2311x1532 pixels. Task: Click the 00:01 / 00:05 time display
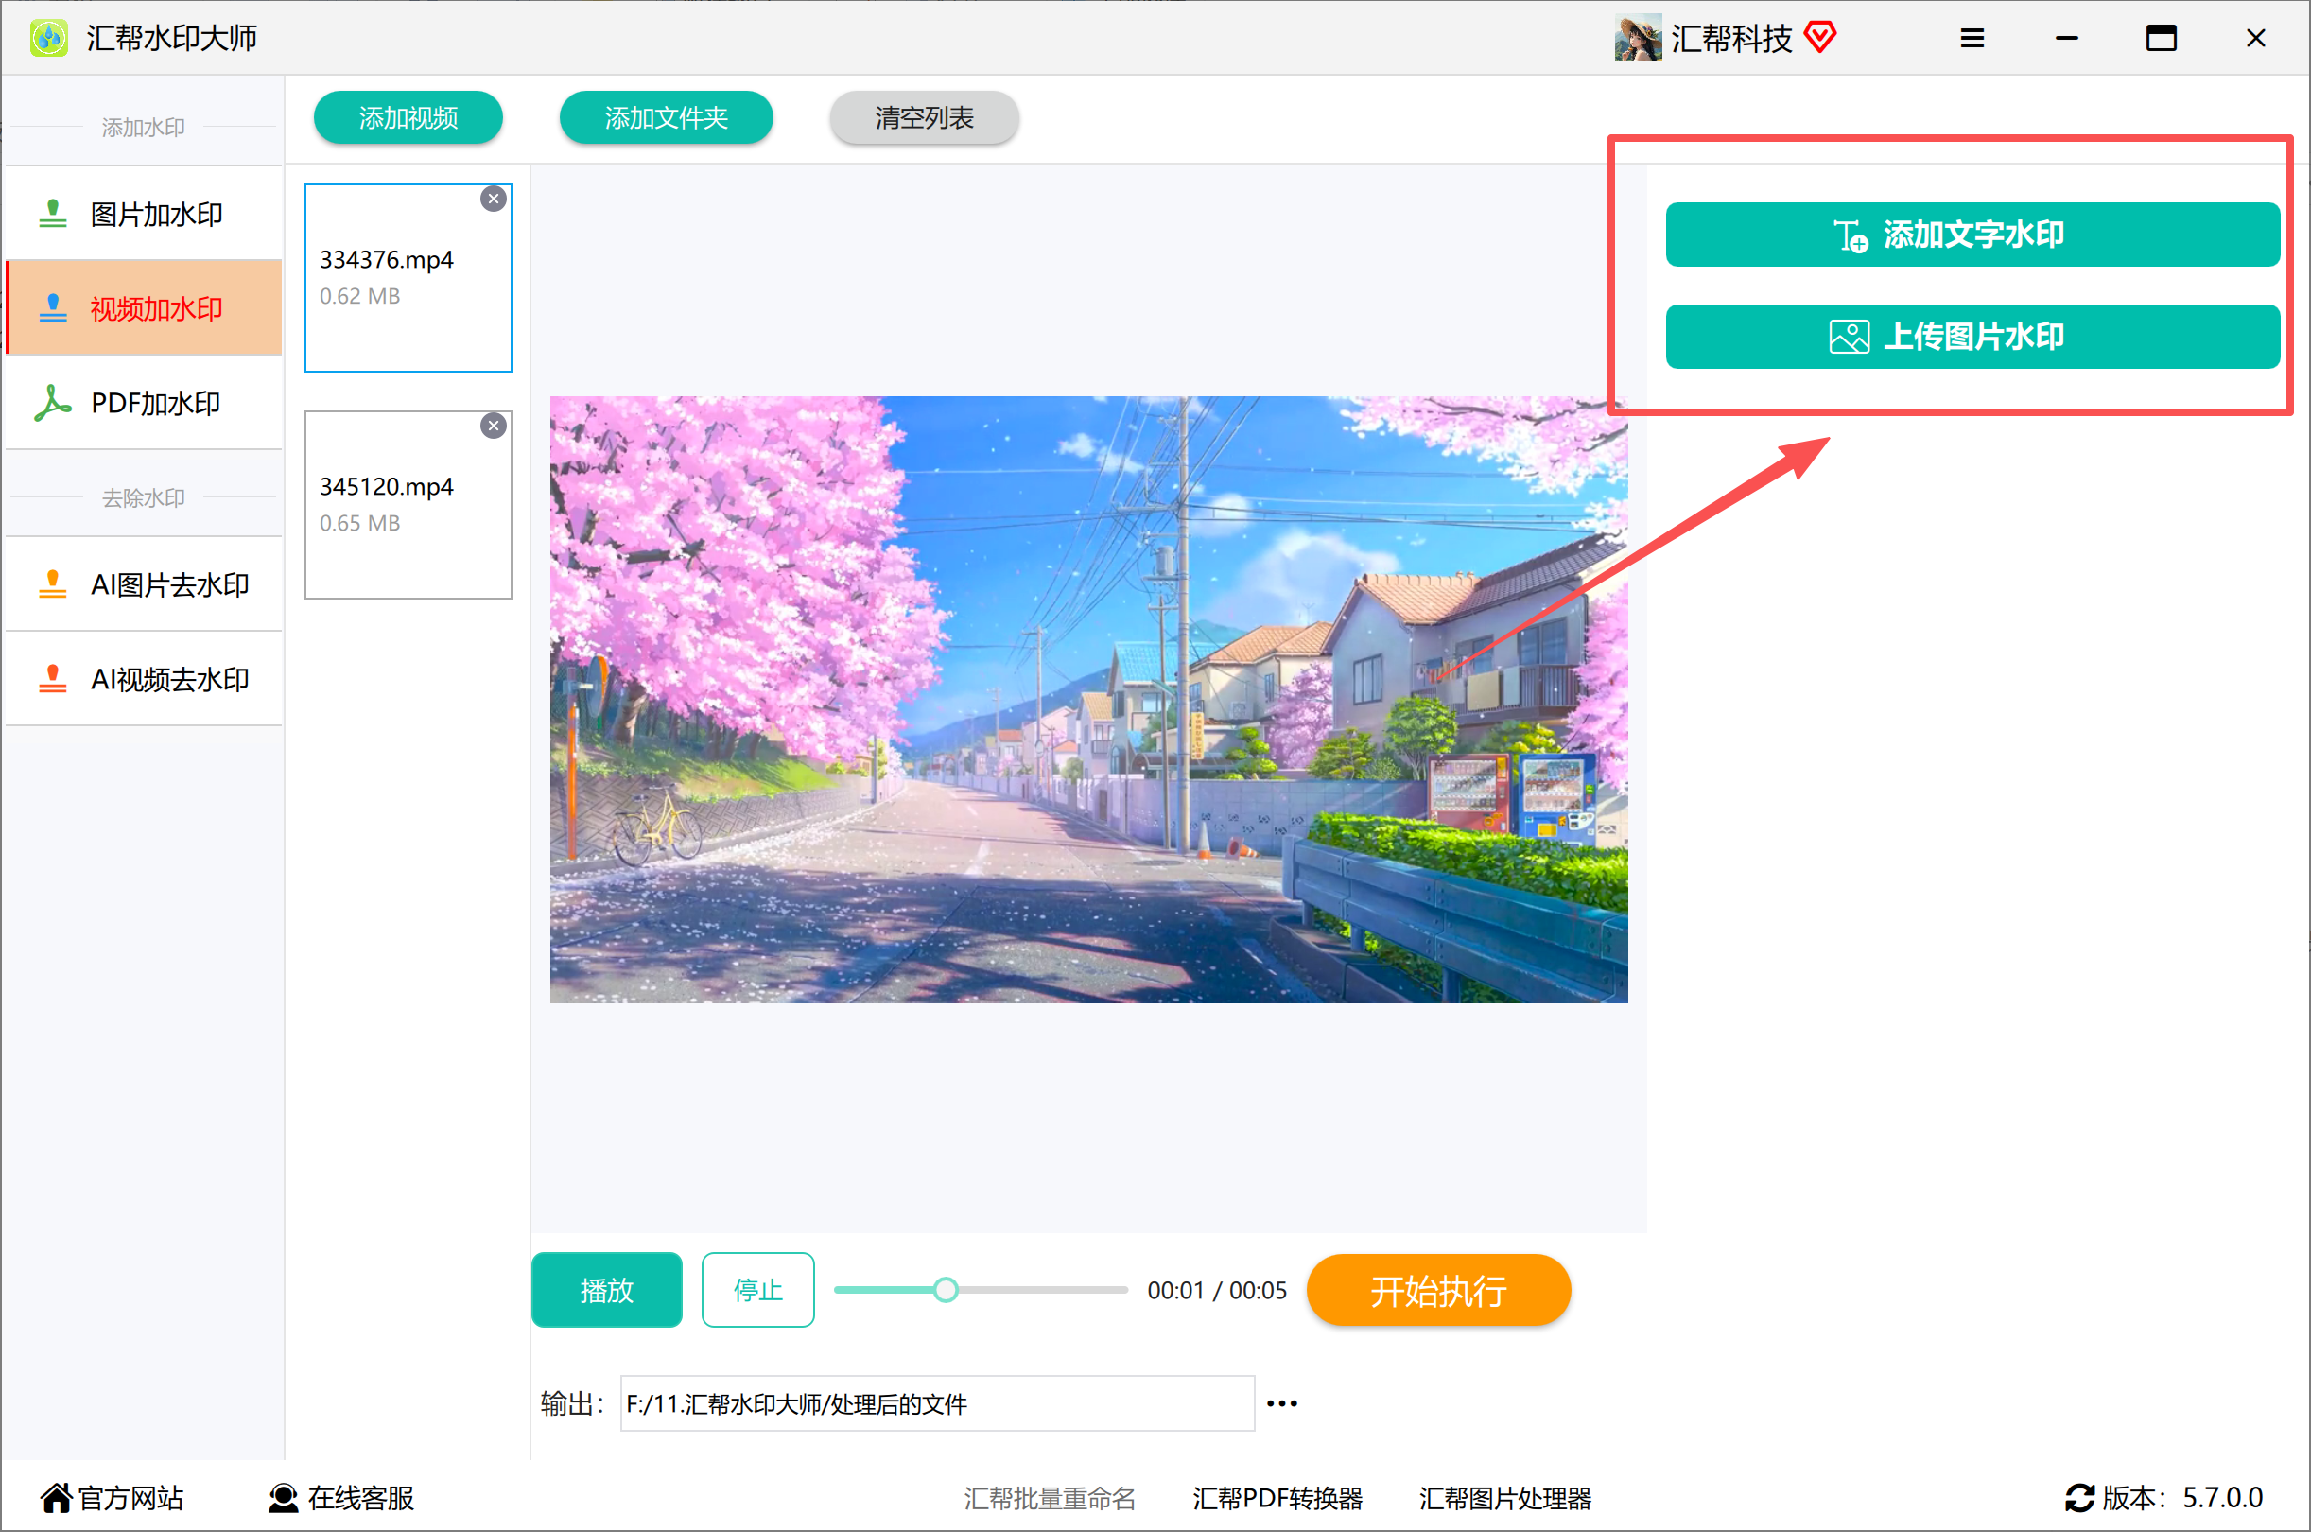click(x=1217, y=1291)
